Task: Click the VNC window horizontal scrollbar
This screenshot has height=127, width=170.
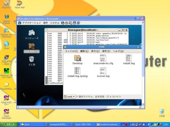Action: click(x=79, y=107)
